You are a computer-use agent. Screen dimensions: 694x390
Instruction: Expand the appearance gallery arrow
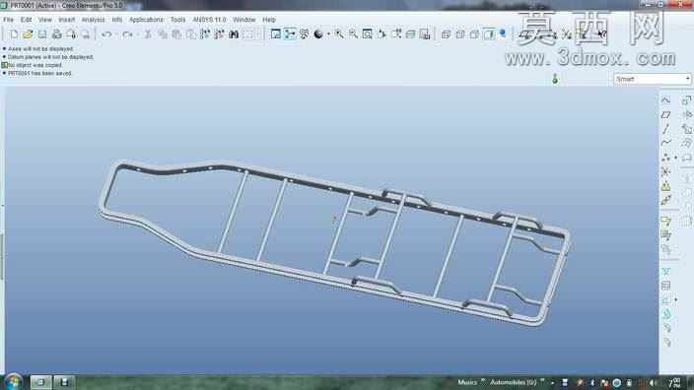tap(328, 34)
